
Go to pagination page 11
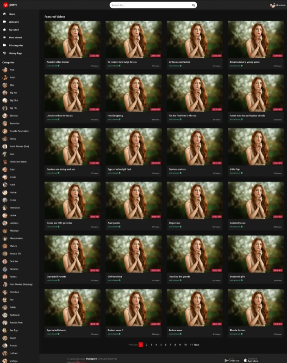click(192, 345)
